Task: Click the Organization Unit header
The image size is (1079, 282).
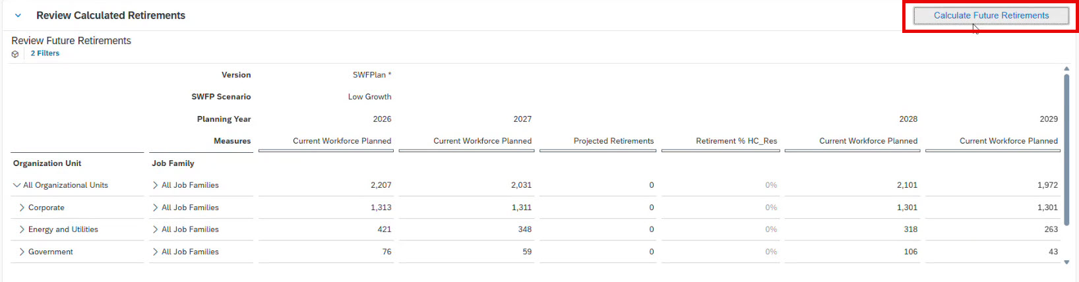Action: coord(47,163)
